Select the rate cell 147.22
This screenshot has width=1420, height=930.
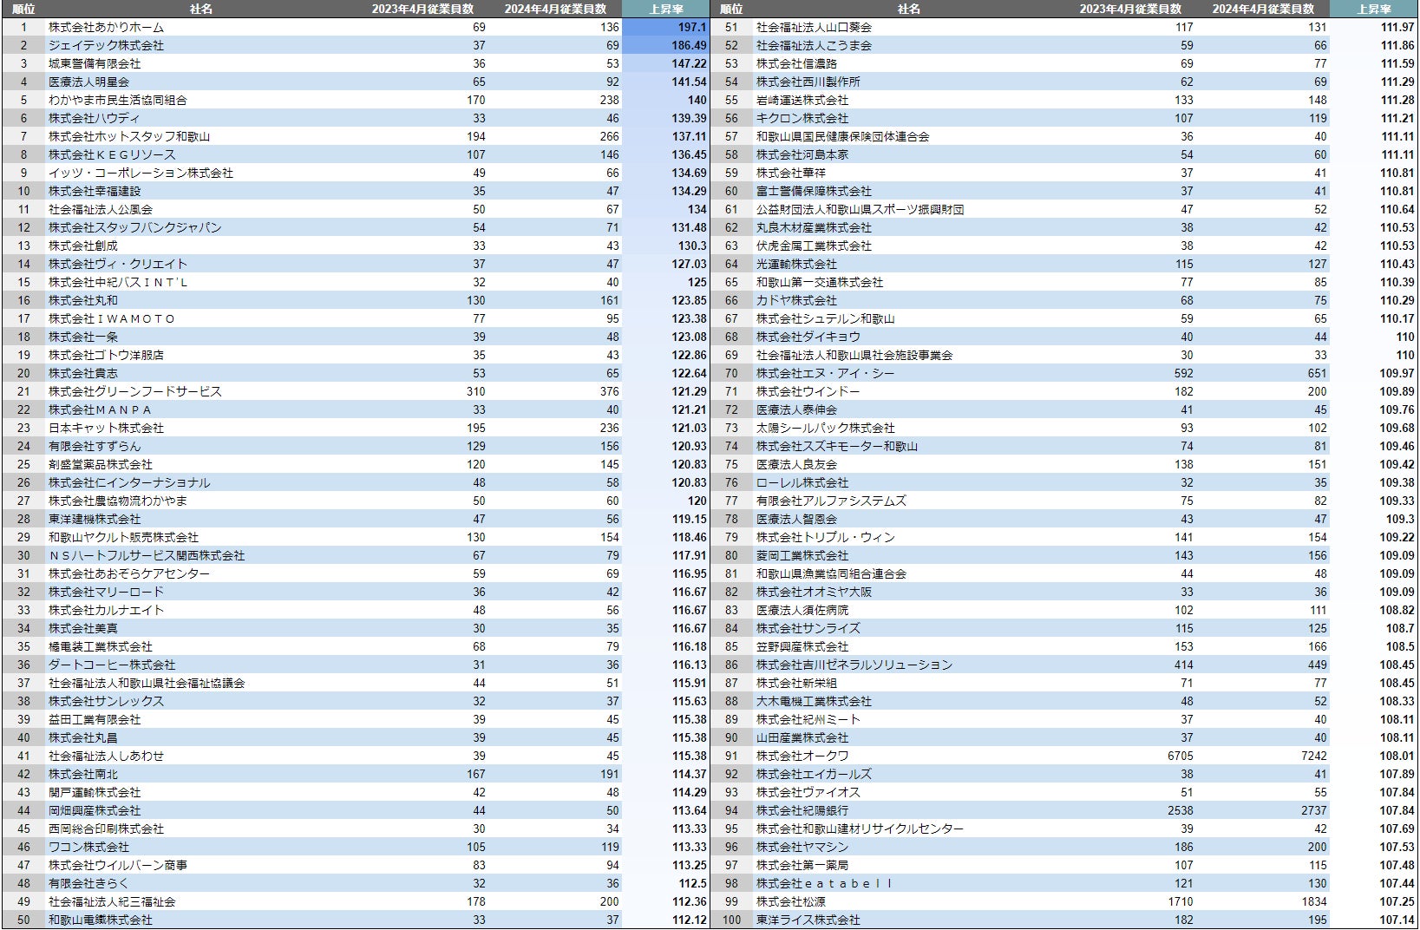click(689, 63)
